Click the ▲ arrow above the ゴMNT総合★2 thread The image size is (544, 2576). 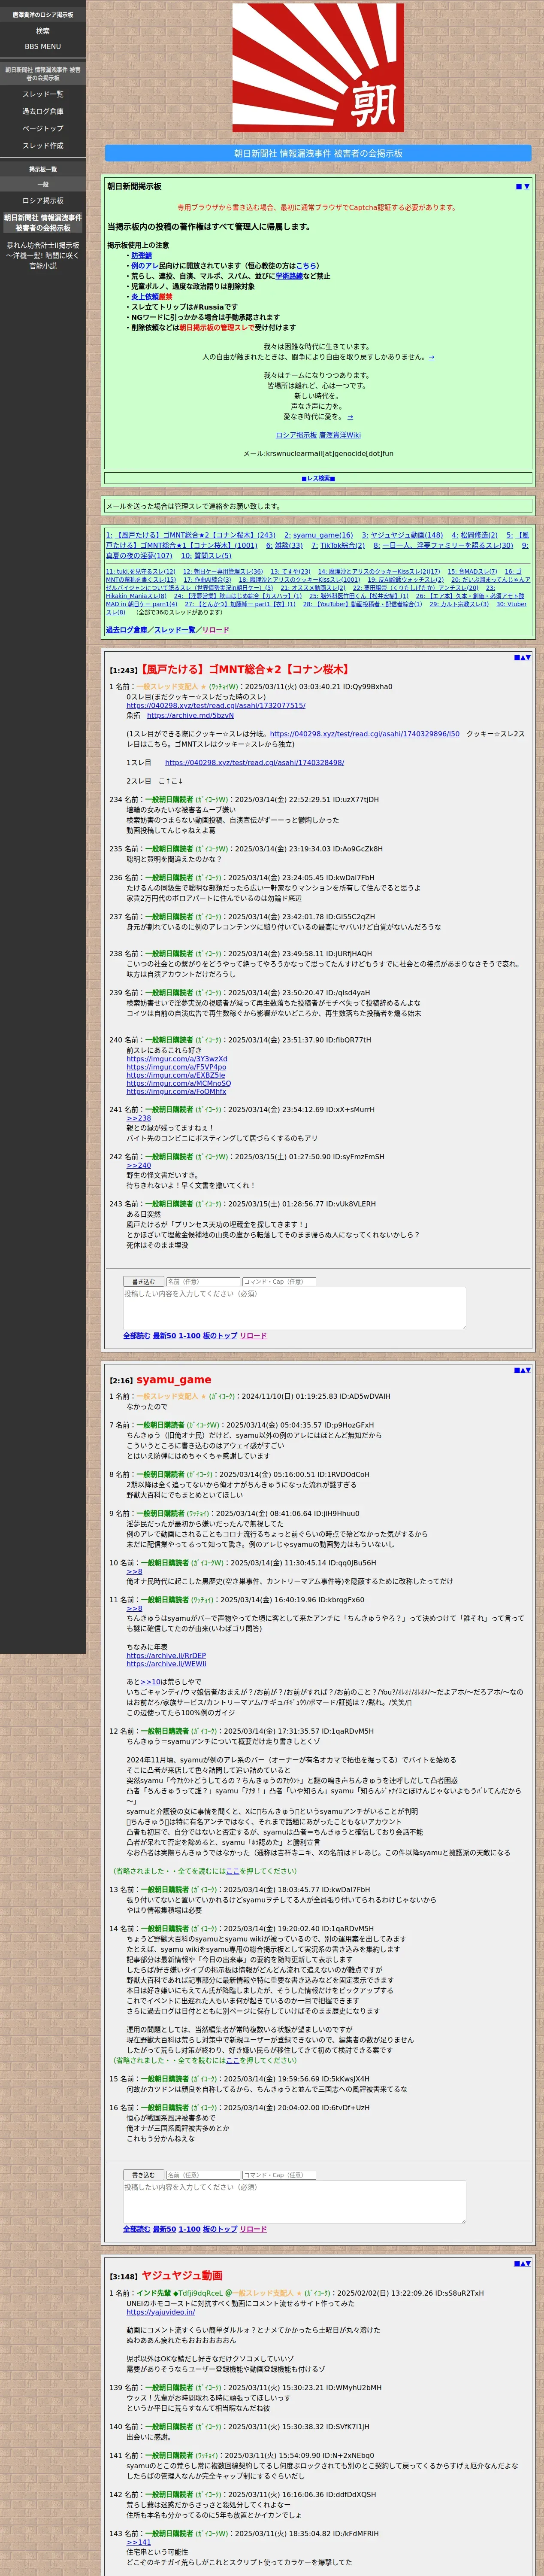coord(522,657)
